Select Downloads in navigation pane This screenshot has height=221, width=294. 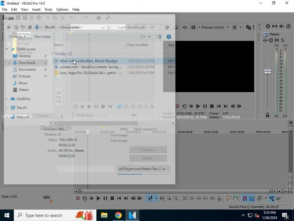coord(27,63)
